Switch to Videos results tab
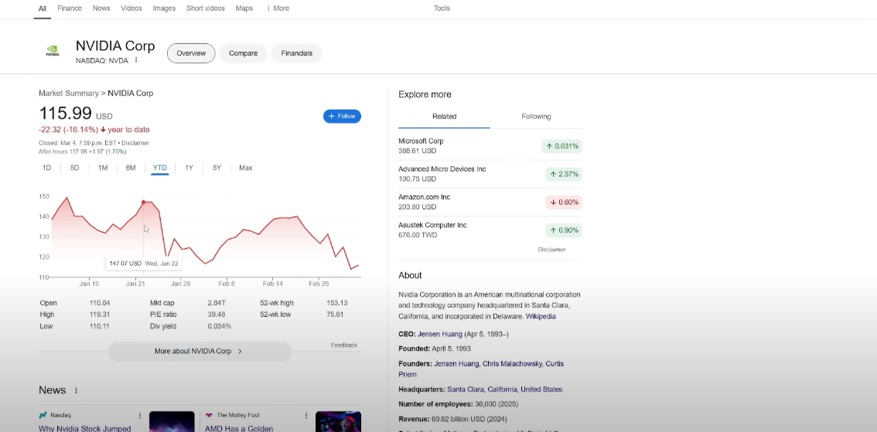 click(131, 9)
